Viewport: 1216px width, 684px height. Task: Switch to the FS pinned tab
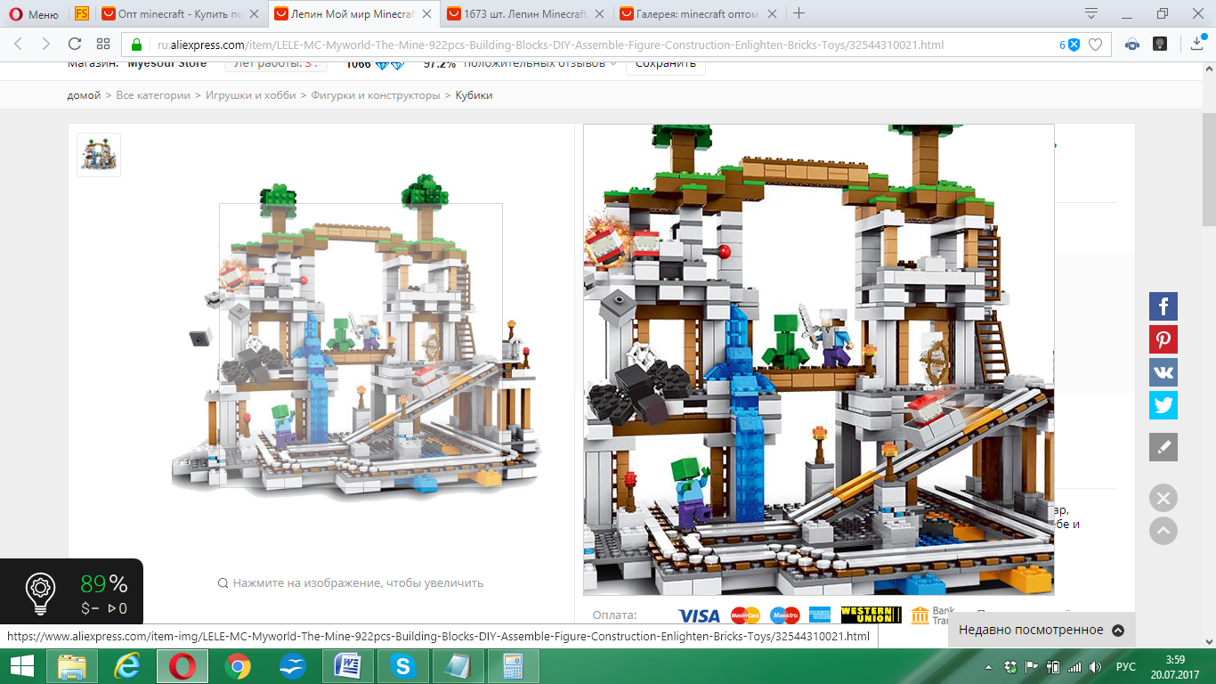82,13
